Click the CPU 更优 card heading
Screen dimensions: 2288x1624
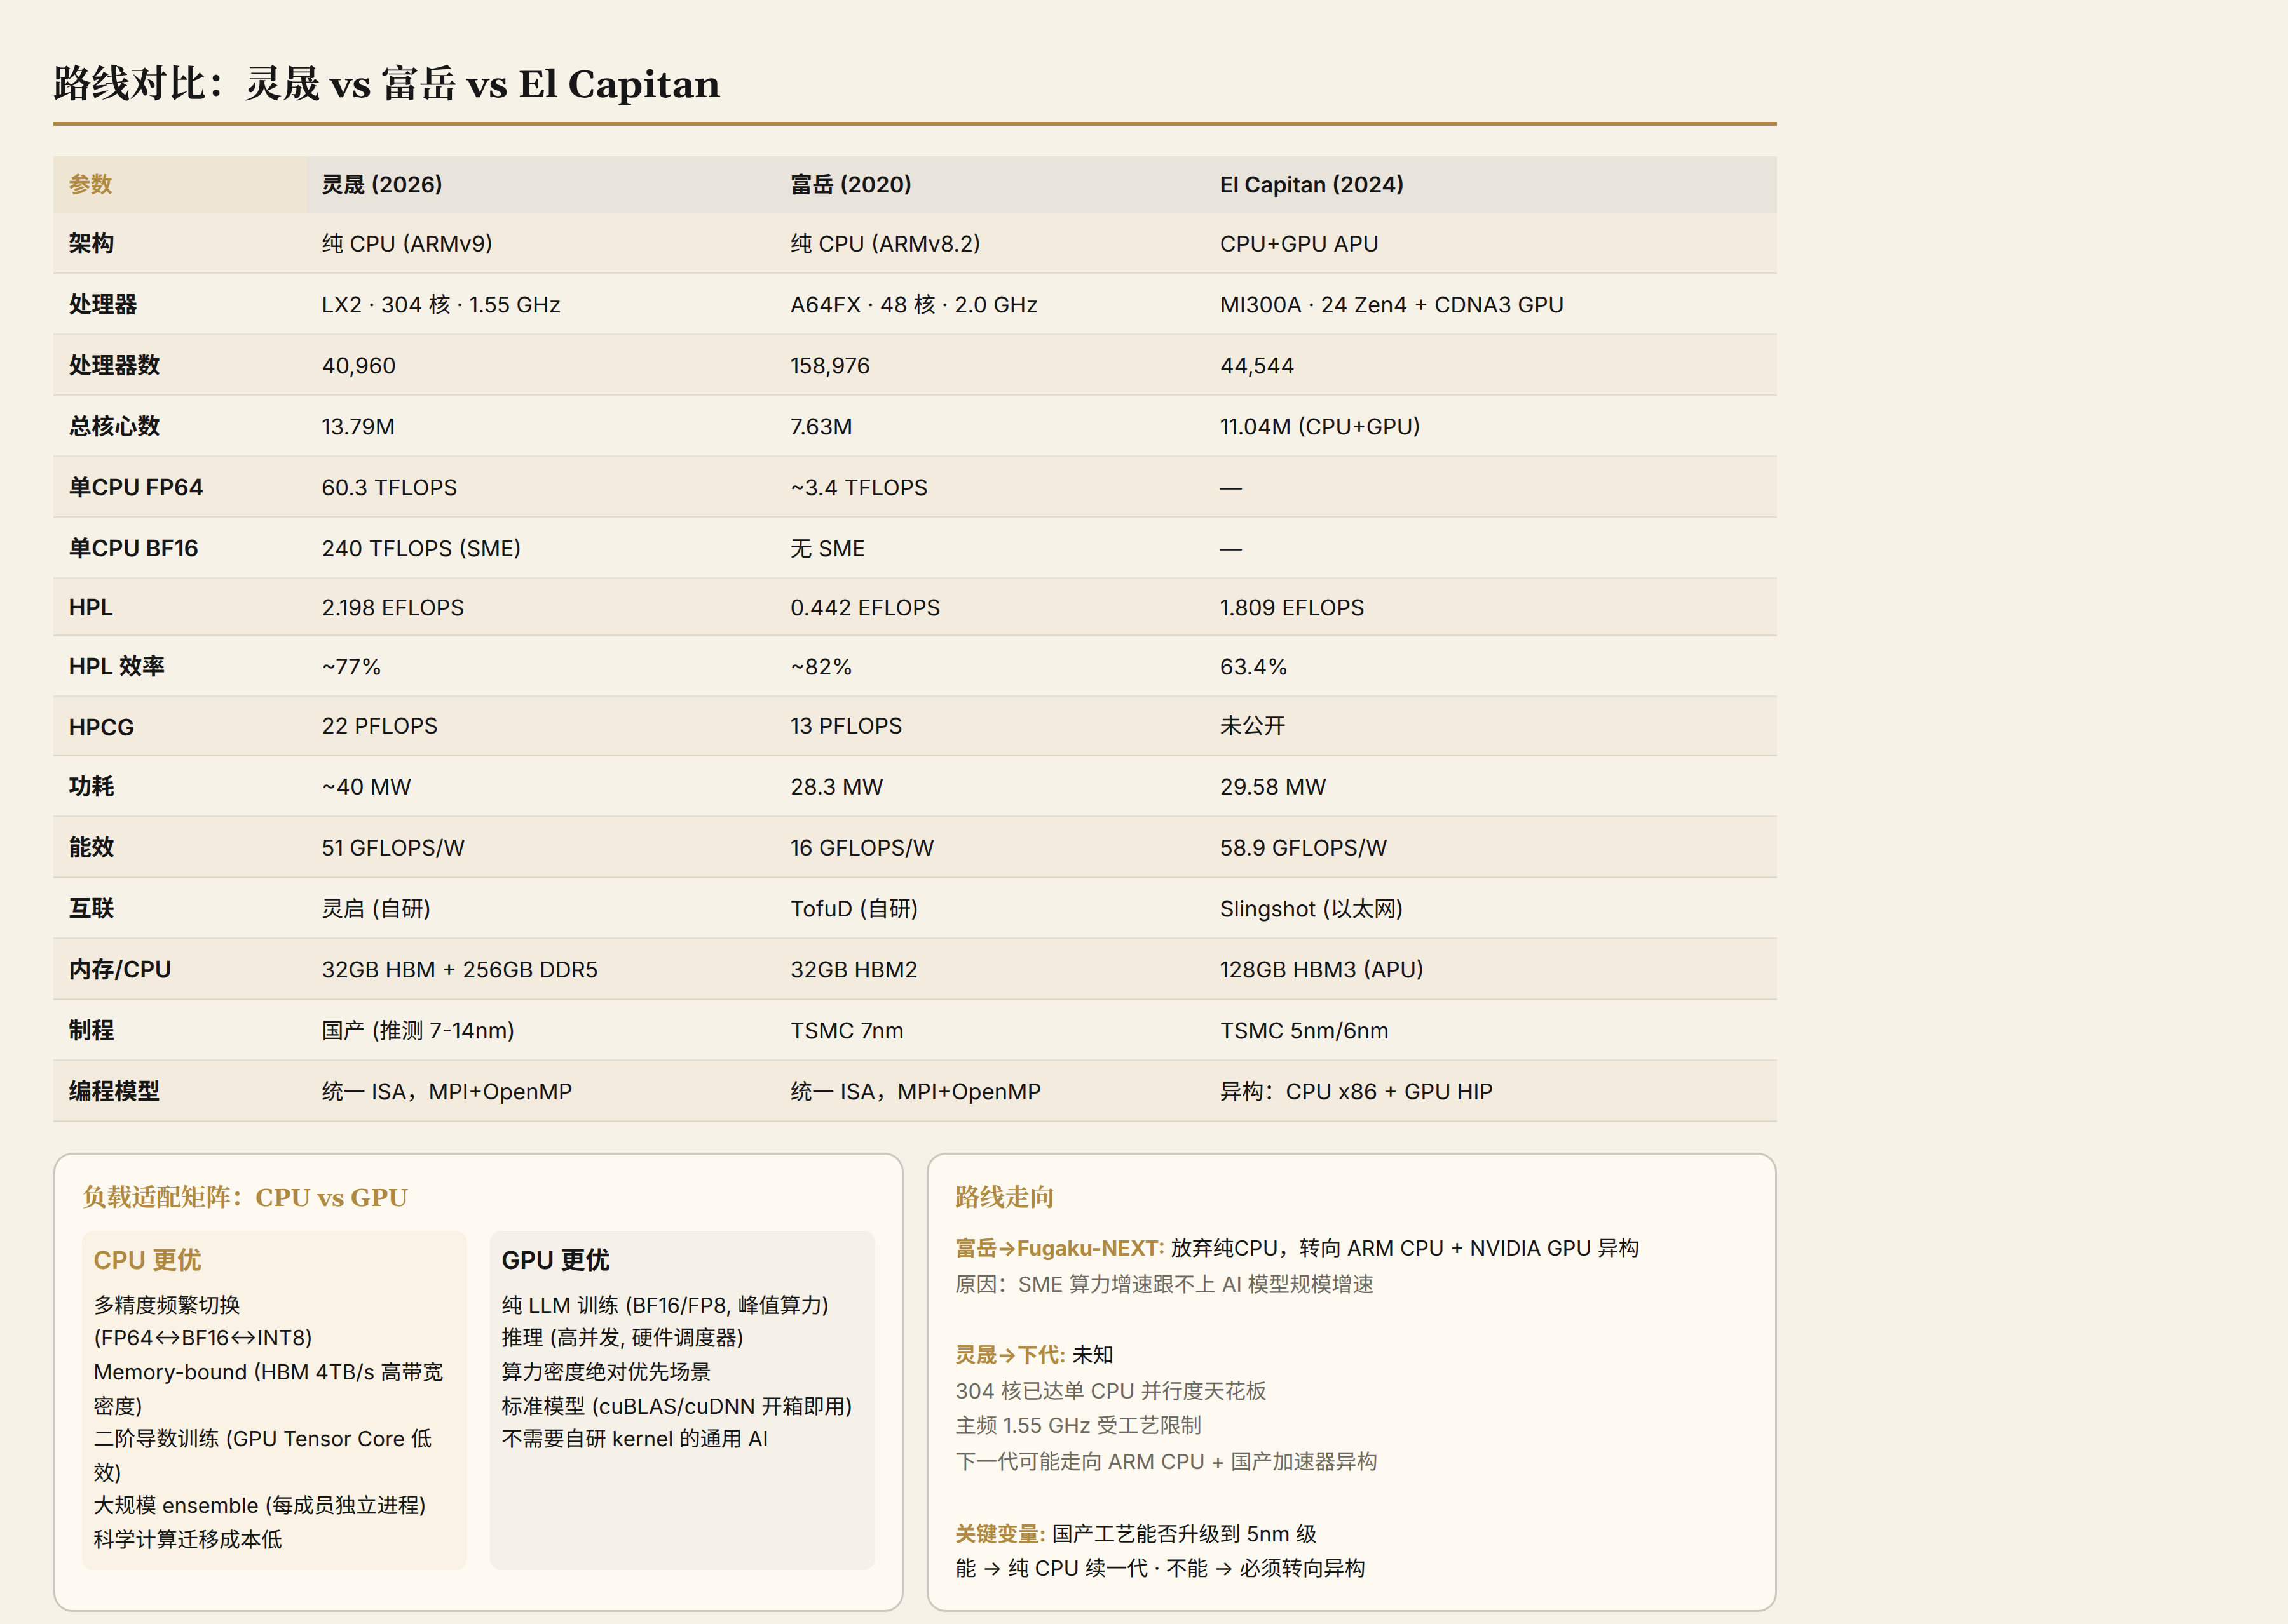coord(147,1261)
